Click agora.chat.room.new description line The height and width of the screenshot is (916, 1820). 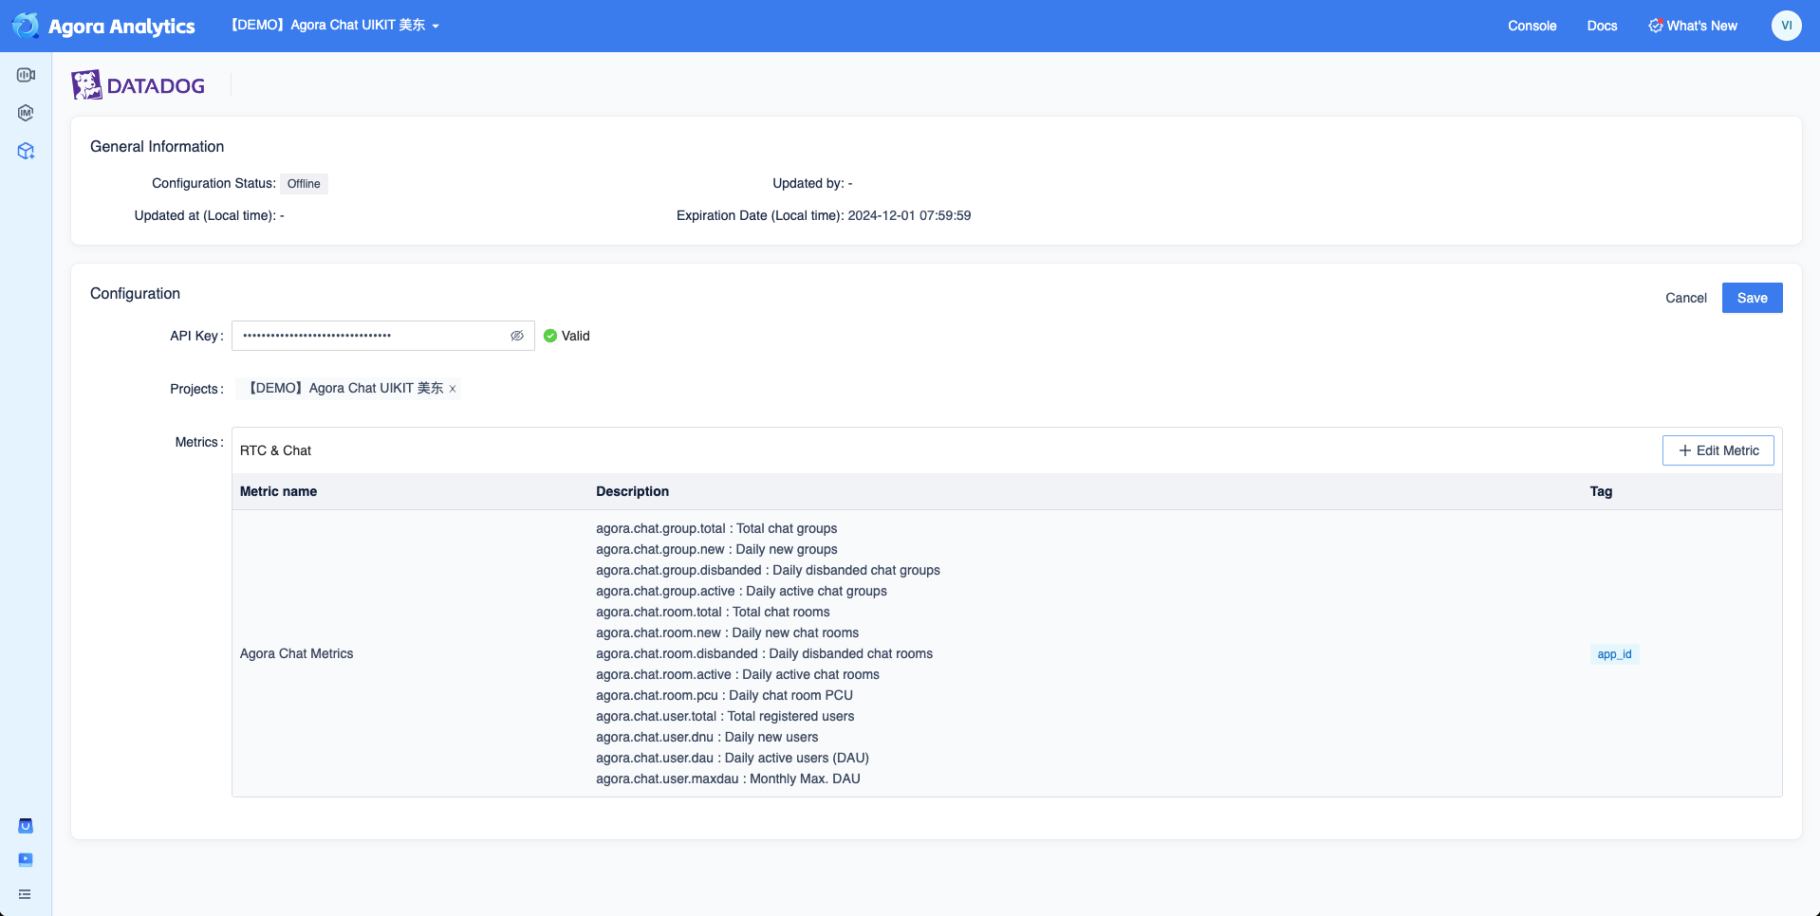click(x=727, y=632)
